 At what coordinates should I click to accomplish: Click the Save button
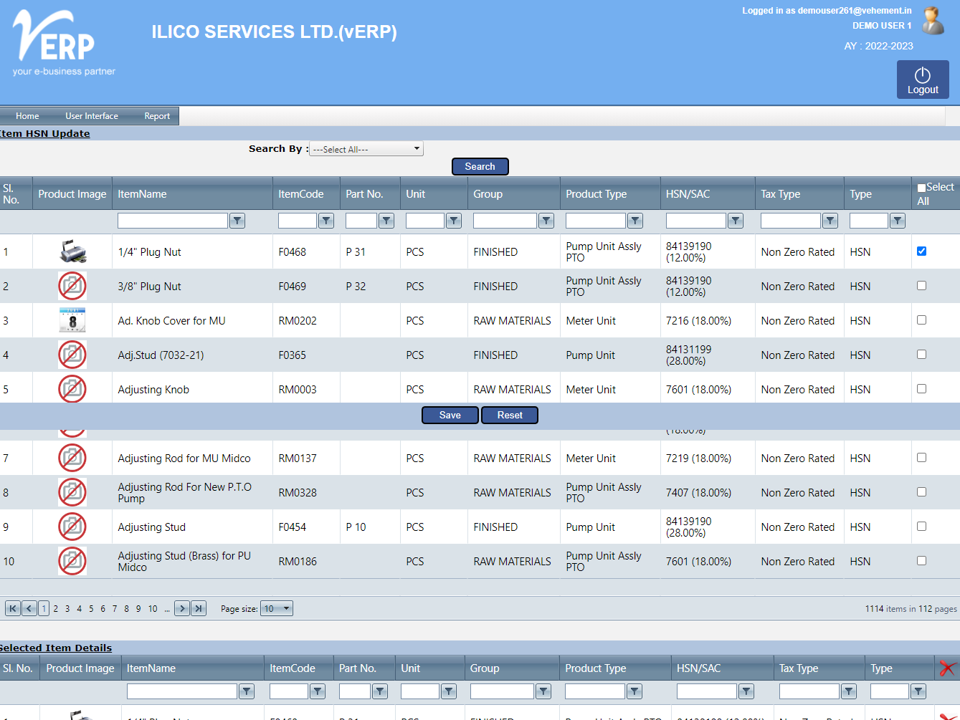(x=450, y=415)
